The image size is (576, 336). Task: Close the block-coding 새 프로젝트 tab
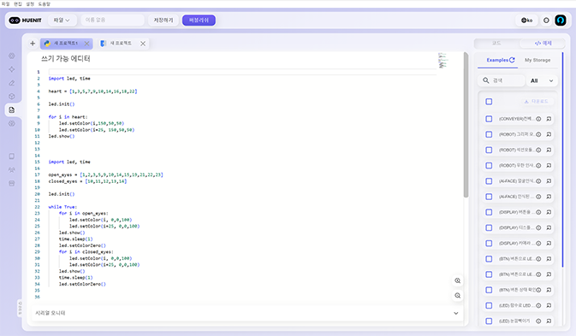(143, 44)
